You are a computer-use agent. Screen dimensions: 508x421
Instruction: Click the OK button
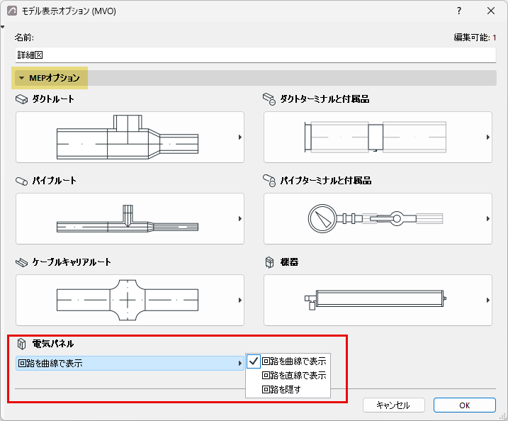[465, 405]
